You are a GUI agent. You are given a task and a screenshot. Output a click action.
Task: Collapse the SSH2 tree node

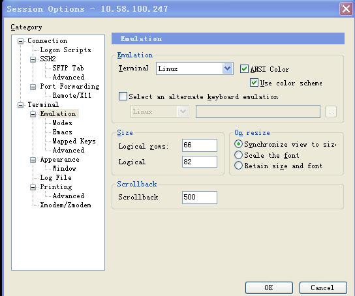pos(33,59)
